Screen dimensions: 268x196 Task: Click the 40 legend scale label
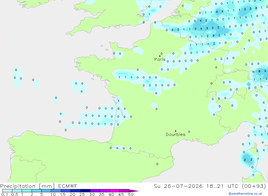pyautogui.click(x=111, y=194)
